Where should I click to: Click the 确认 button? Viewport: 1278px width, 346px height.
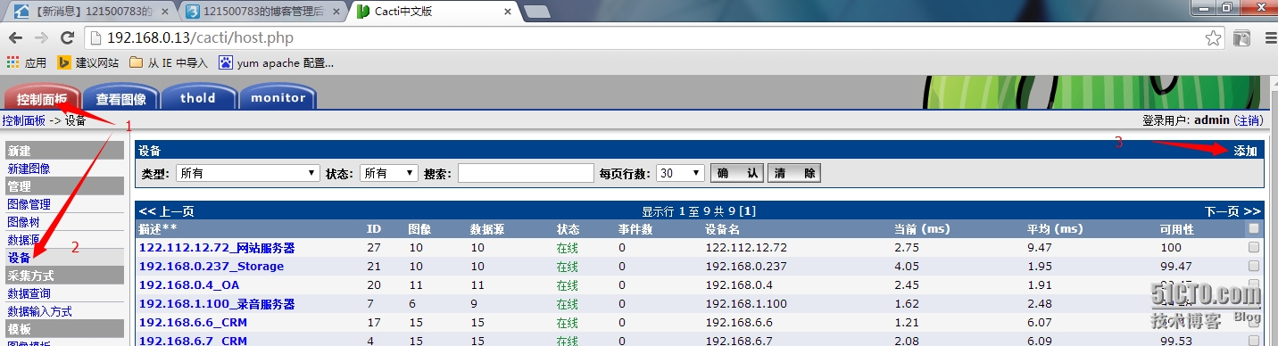[737, 173]
